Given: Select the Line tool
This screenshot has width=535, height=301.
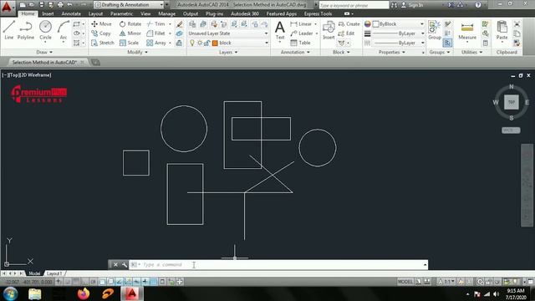Looking at the screenshot, I should tap(9, 30).
